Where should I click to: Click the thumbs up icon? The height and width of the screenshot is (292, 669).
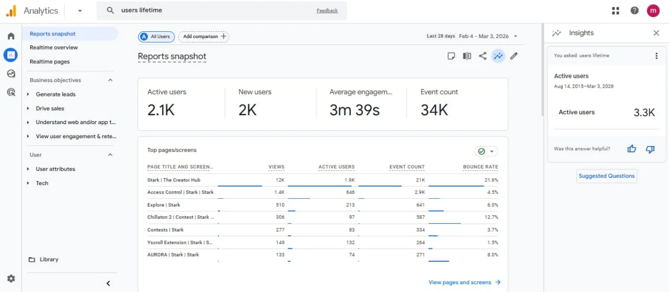coord(632,149)
